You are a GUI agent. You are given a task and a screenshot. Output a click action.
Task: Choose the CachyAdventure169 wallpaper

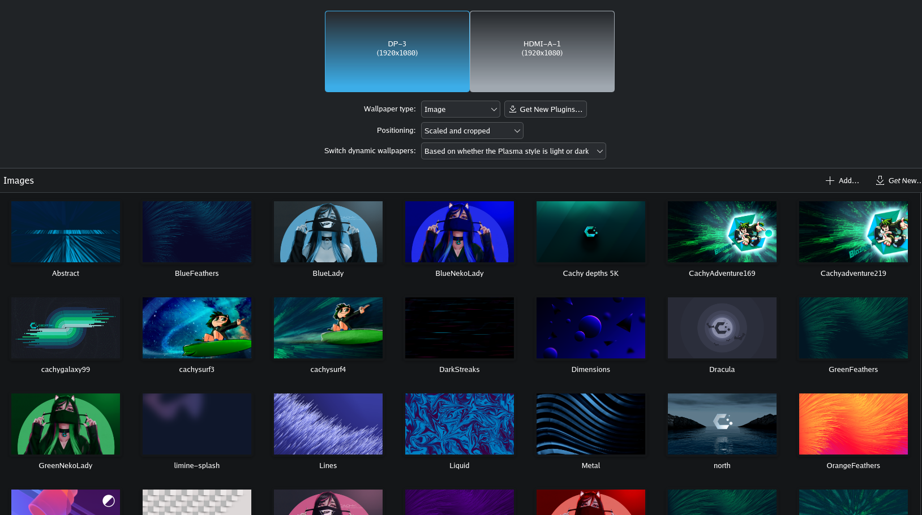722,232
